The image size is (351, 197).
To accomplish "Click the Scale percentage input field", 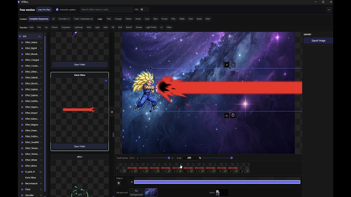I will (190, 158).
